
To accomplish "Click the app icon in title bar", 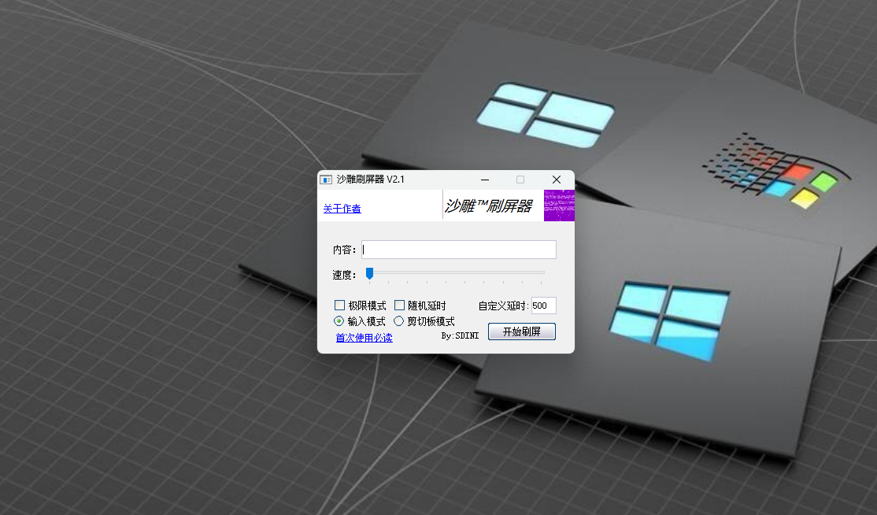I will (x=326, y=180).
